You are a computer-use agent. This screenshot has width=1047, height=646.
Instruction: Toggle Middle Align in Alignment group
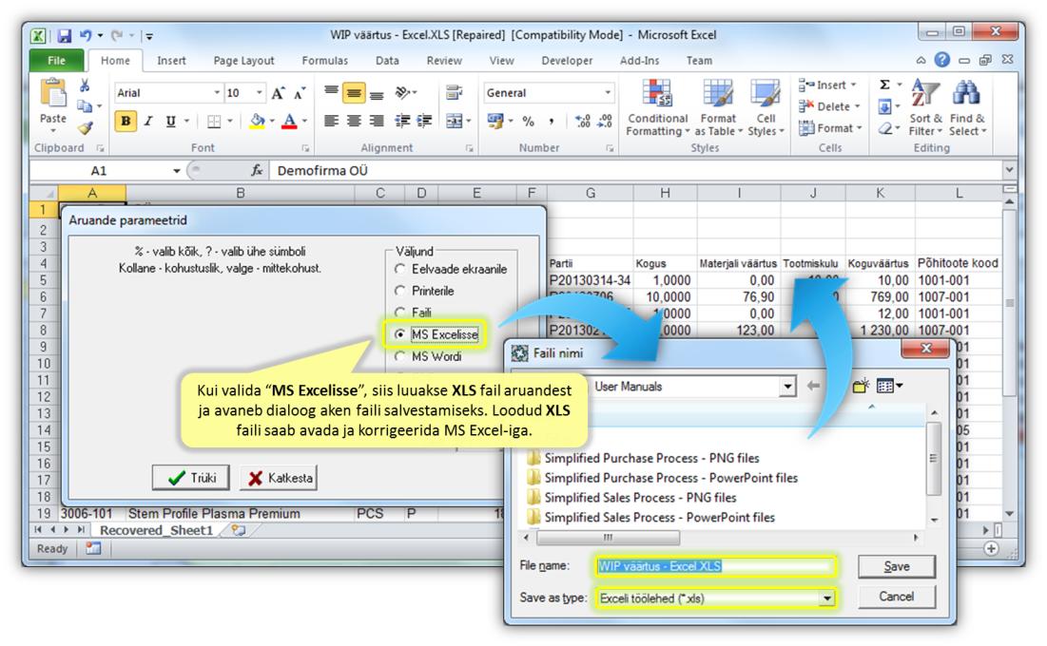354,93
